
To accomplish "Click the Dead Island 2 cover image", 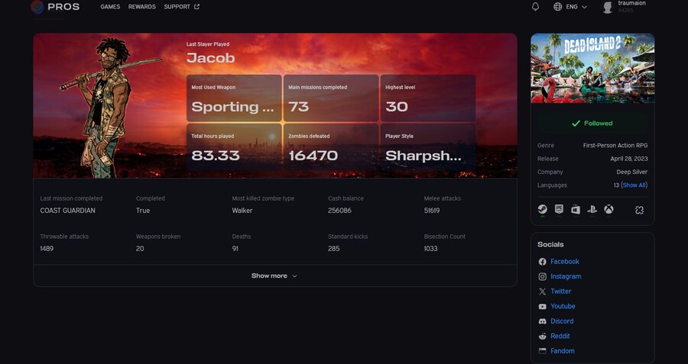I will 592,69.
